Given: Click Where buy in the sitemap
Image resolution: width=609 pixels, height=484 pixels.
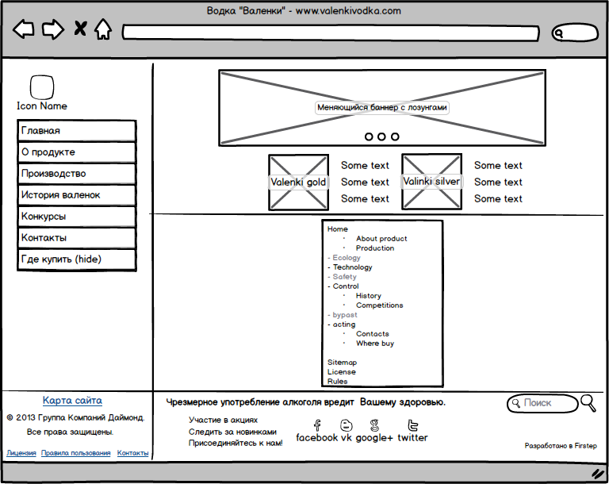Looking at the screenshot, I should pos(375,344).
